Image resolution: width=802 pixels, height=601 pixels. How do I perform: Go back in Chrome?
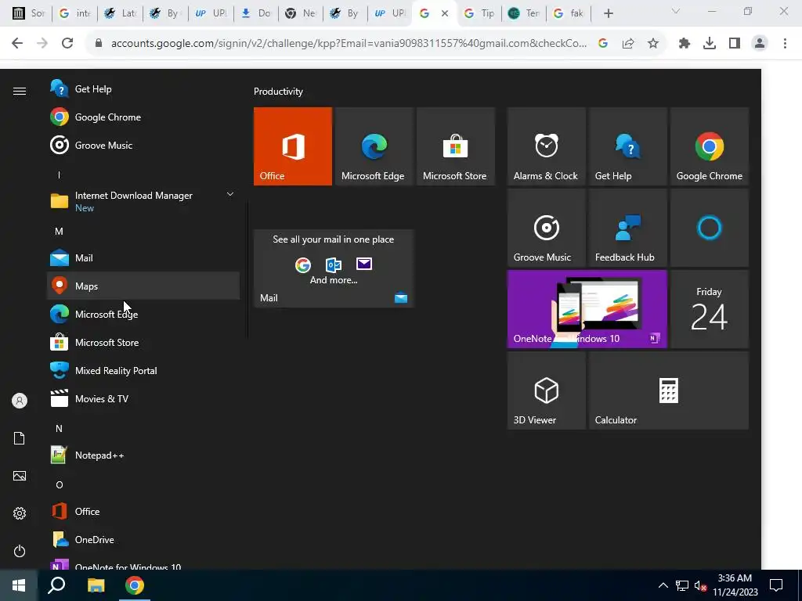[x=17, y=44]
